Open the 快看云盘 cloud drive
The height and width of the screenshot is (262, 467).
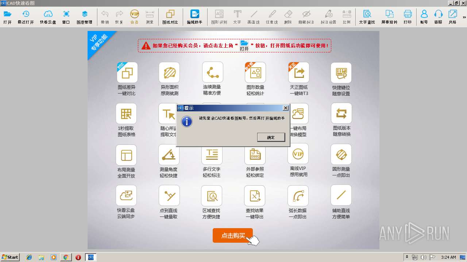[48, 17]
